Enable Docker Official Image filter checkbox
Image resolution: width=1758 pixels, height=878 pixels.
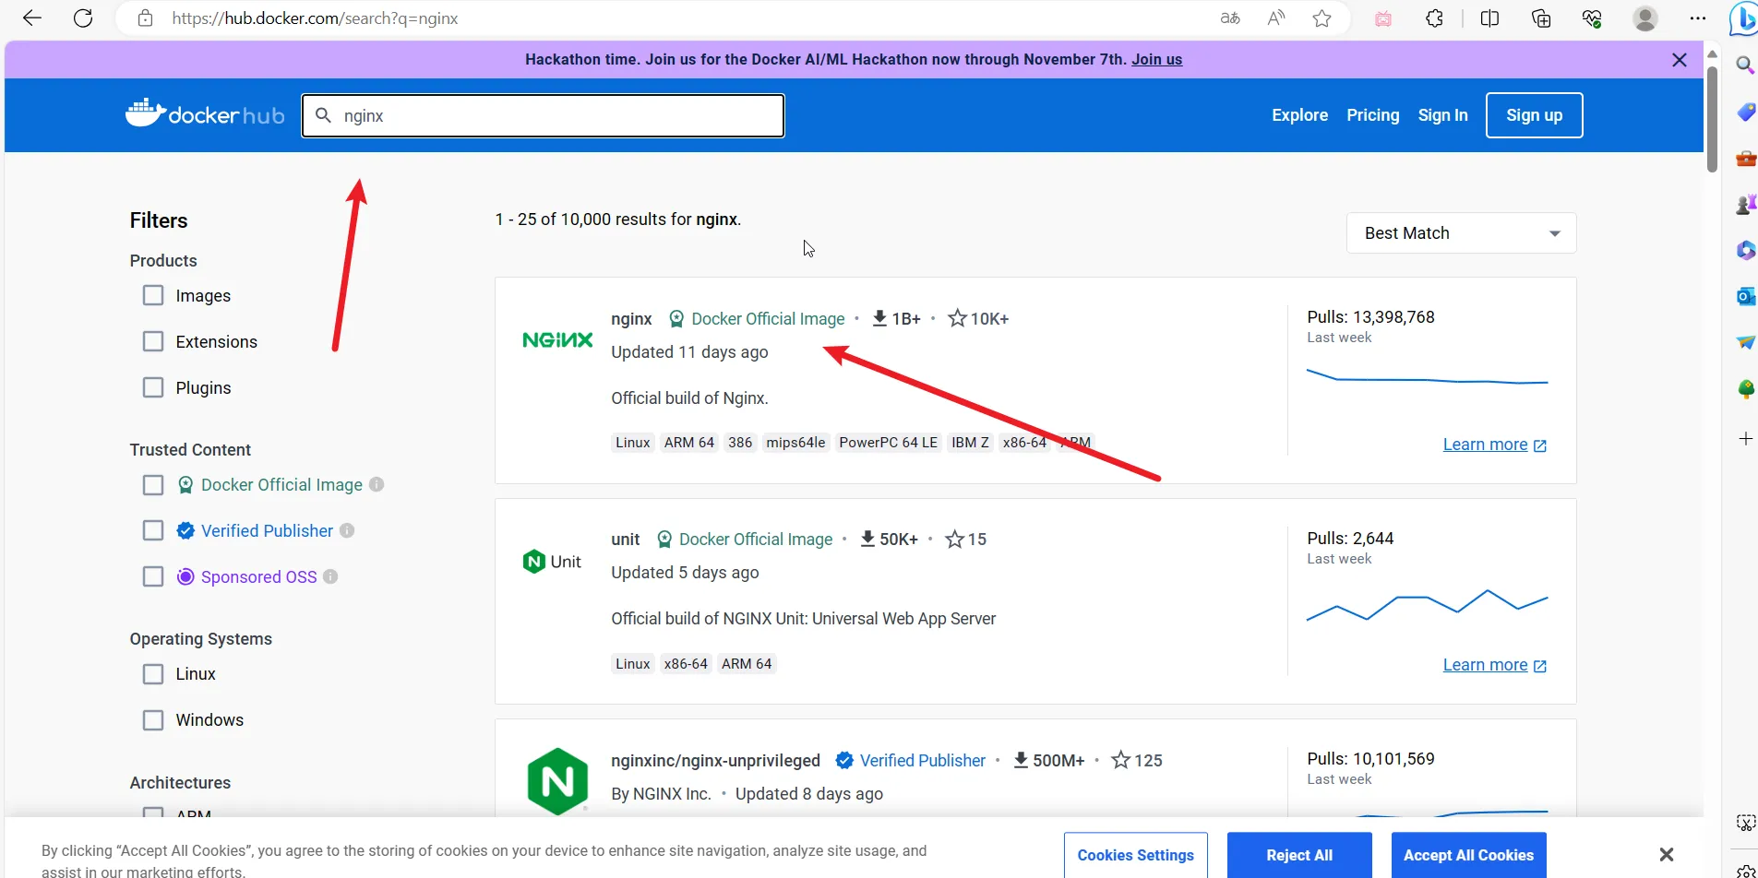point(153,485)
